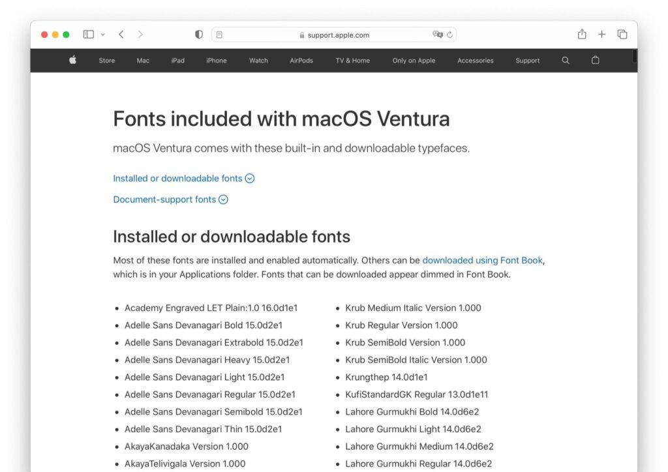The width and height of the screenshot is (668, 472).
Task: Click the Back navigation arrow
Action: coord(121,34)
